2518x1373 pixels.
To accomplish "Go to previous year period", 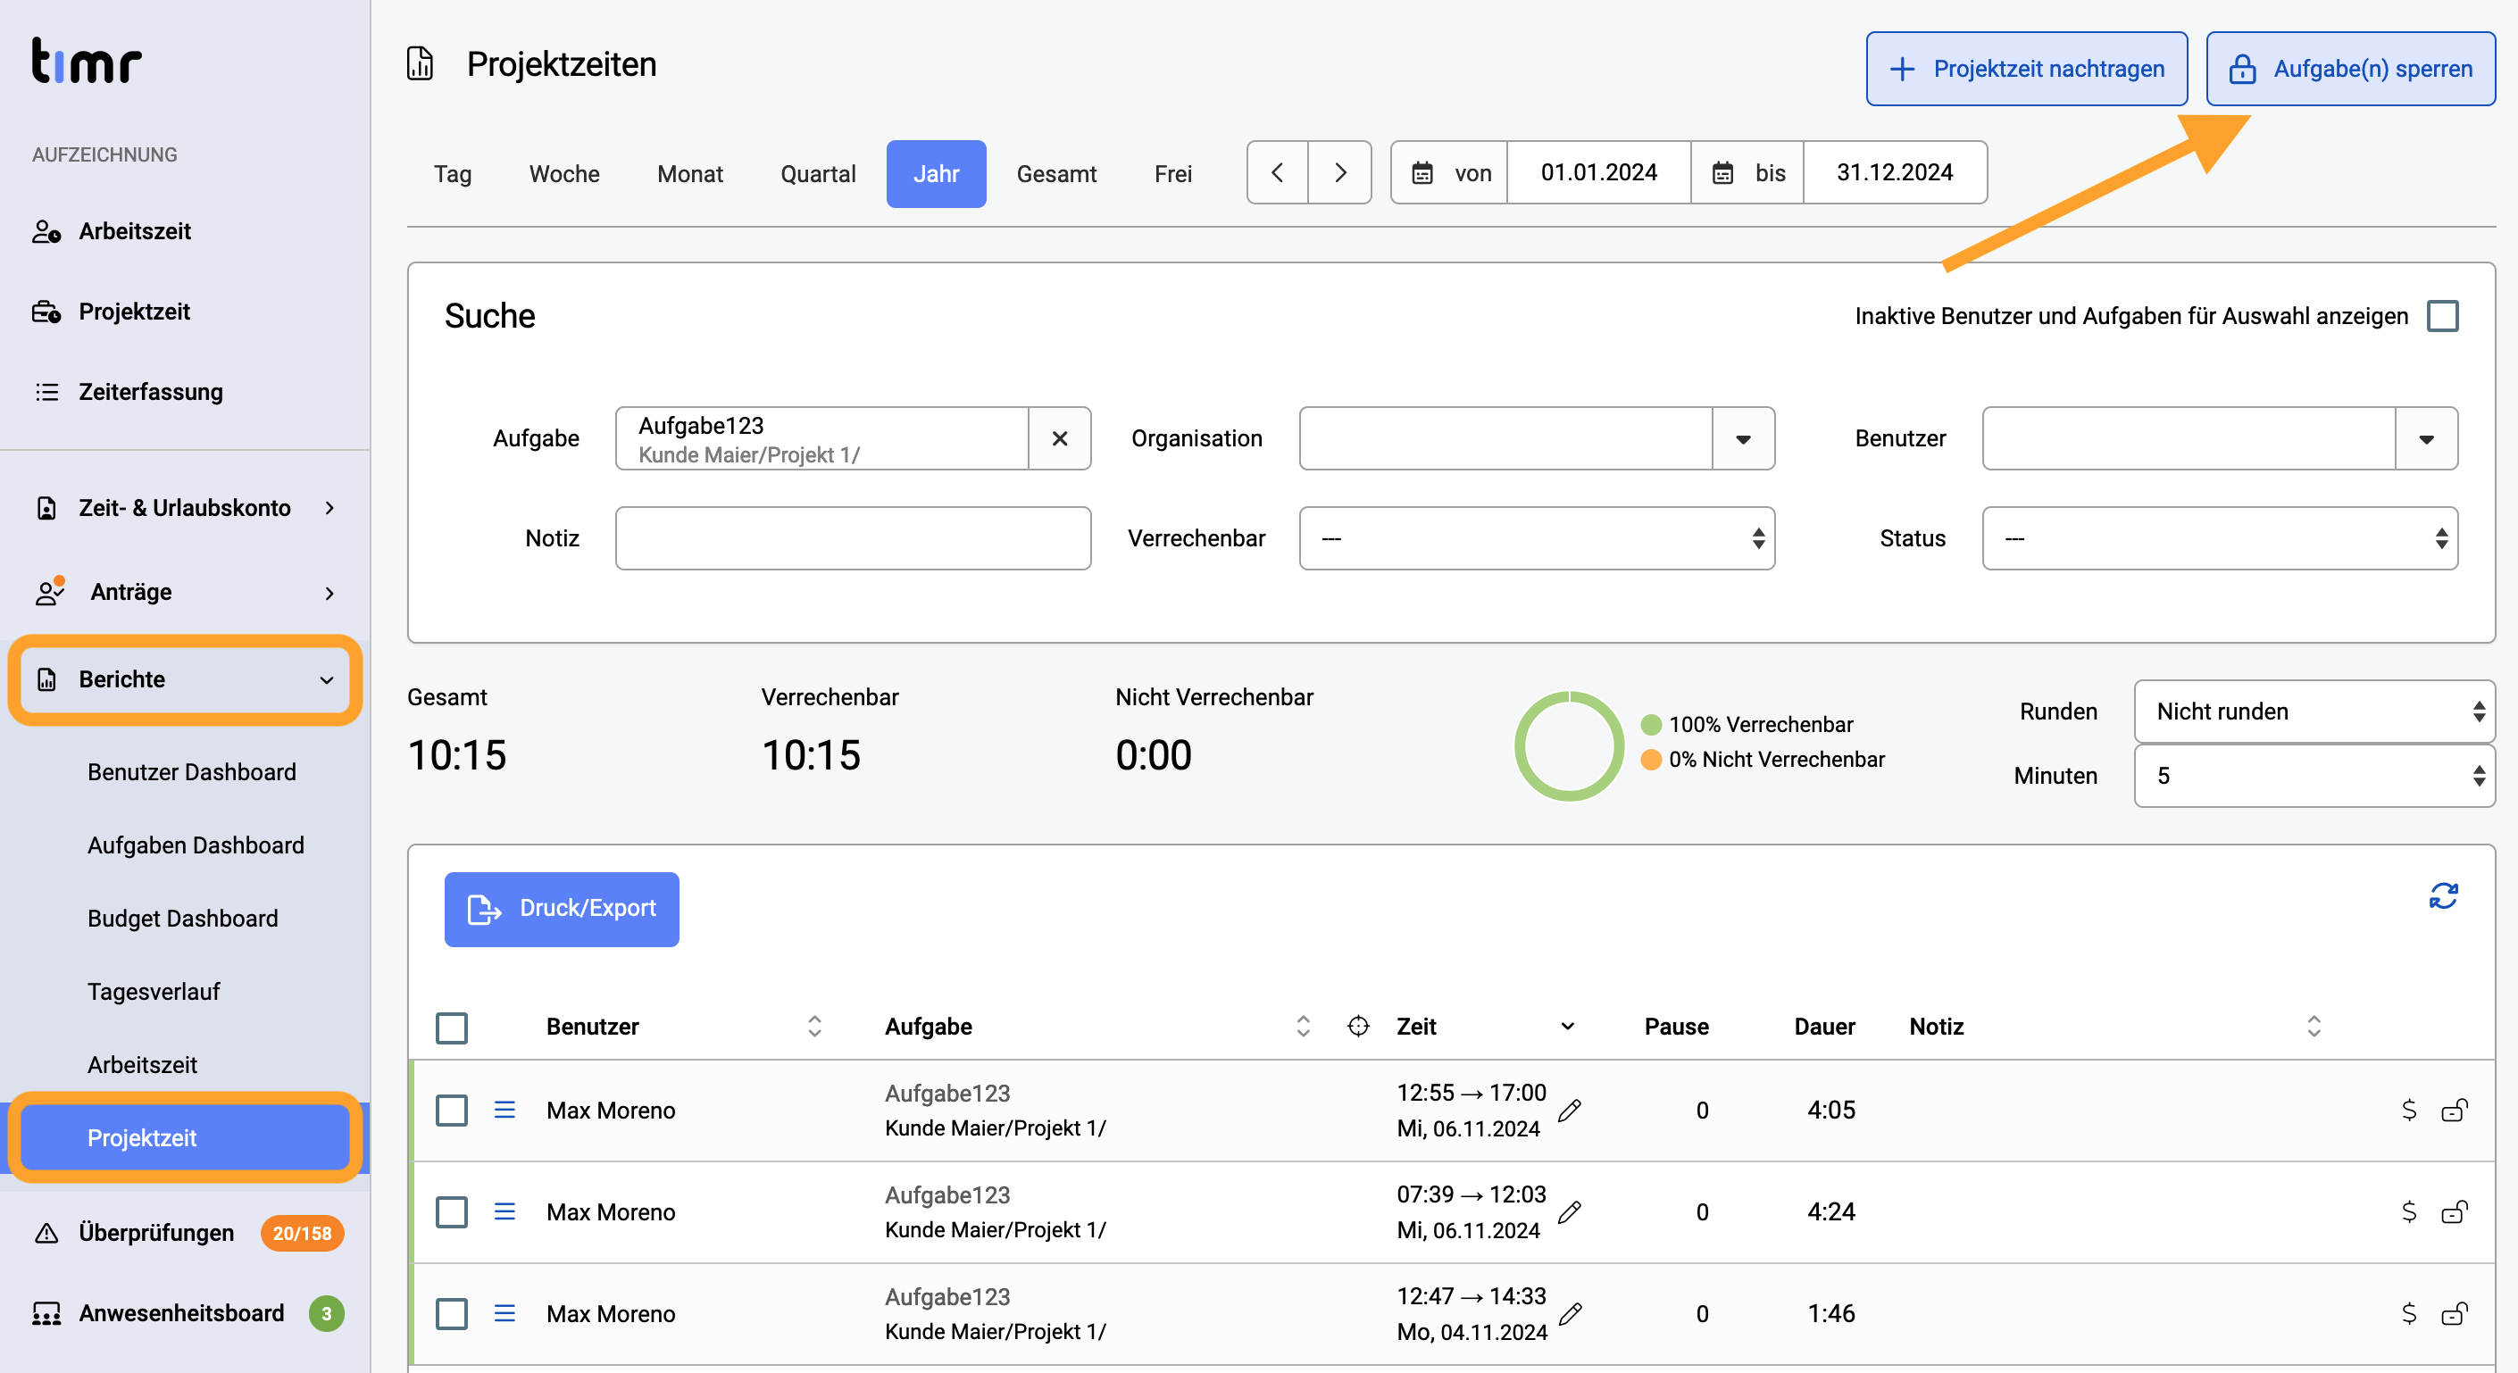I will coord(1277,173).
